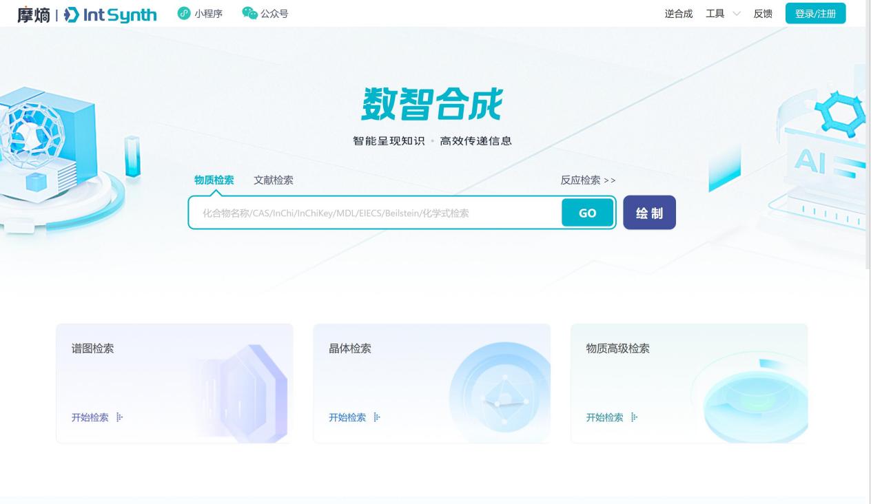871x504 pixels.
Task: Open the 公众号 WeChat icon
Action: pyautogui.click(x=249, y=13)
